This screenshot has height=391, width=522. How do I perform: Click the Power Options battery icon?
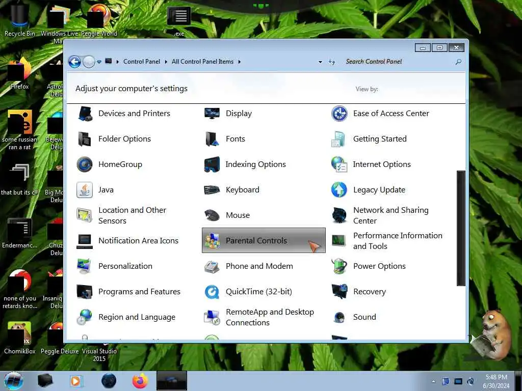click(339, 266)
